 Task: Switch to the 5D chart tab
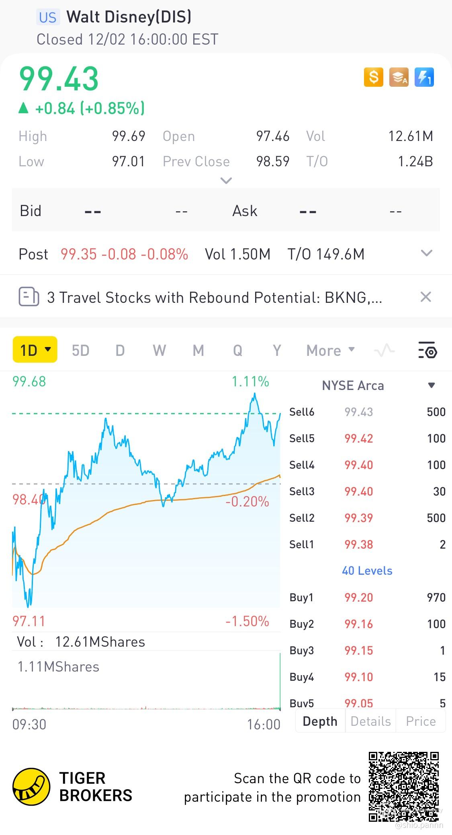click(x=80, y=351)
